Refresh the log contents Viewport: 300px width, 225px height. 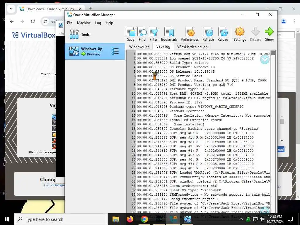click(x=208, y=35)
